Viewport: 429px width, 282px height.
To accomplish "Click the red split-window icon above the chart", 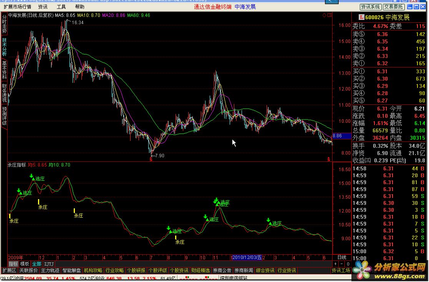I will (x=330, y=15).
